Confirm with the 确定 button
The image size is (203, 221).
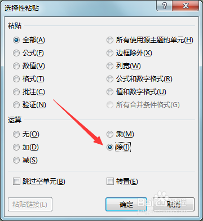126,204
